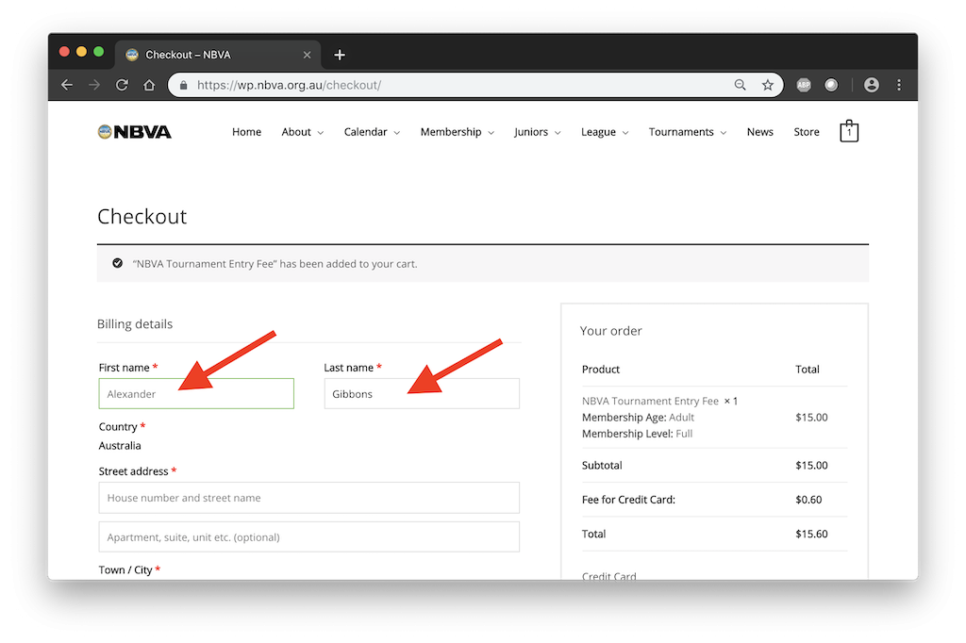Expand the Membership menu

458,132
